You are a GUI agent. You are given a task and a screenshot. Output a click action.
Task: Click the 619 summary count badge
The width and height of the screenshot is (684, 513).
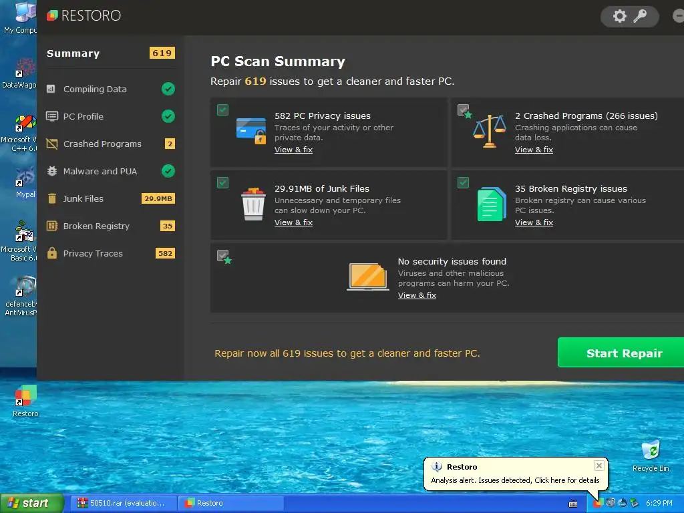162,53
